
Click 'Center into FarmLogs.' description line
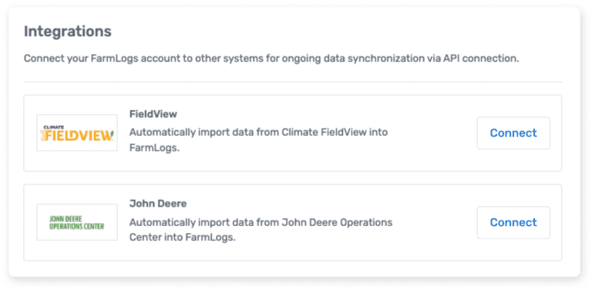coord(183,238)
